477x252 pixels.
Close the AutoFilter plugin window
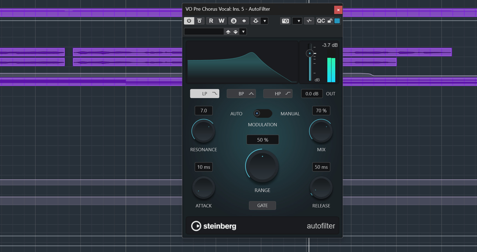(338, 10)
